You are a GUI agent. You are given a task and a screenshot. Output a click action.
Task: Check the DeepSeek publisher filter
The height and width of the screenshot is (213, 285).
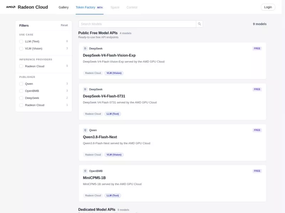click(x=21, y=98)
